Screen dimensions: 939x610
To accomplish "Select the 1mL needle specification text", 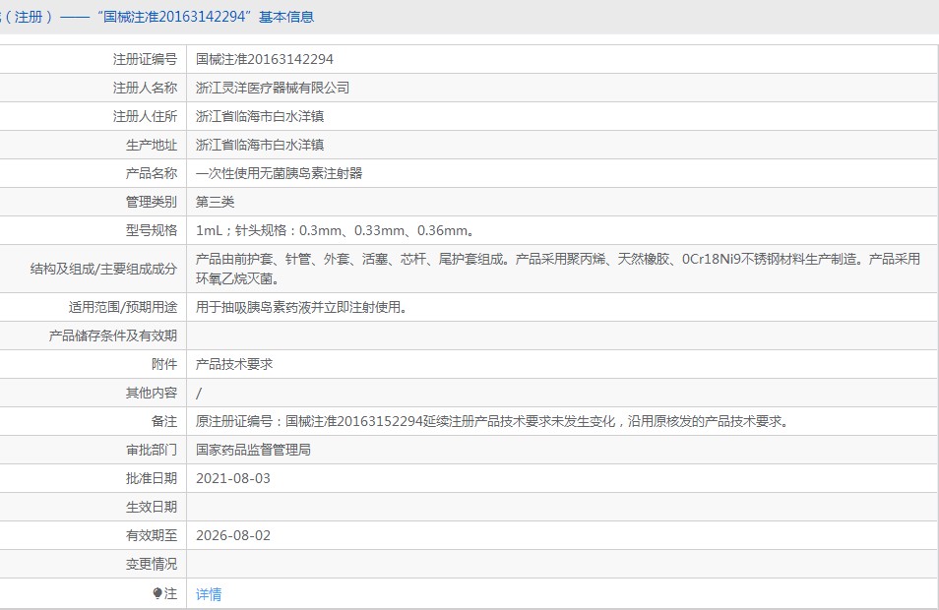I will click(x=336, y=230).
